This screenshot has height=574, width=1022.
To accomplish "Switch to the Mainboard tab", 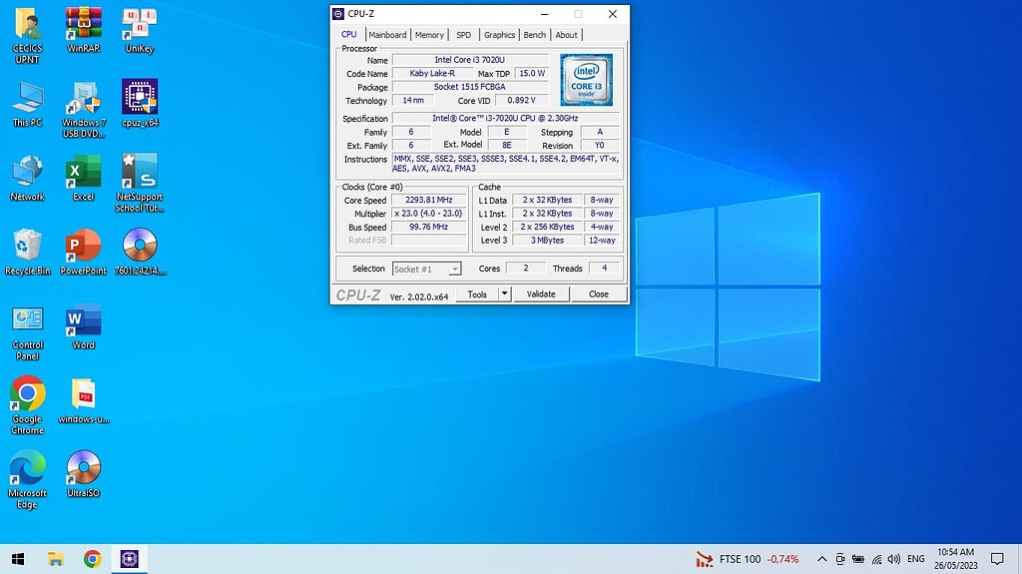I will [387, 35].
